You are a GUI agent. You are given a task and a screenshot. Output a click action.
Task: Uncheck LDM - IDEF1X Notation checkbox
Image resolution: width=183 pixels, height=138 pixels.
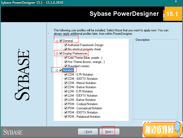click(66, 95)
